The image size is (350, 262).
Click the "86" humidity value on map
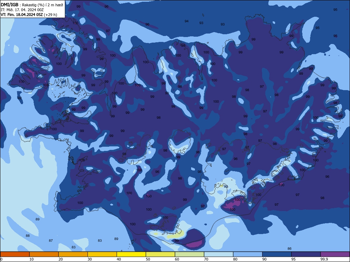click(x=289, y=249)
